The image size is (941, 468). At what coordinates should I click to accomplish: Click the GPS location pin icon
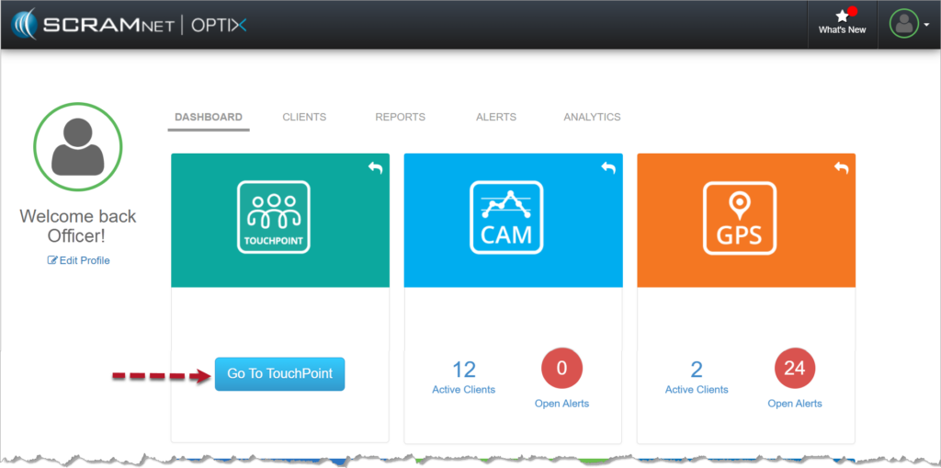(740, 217)
